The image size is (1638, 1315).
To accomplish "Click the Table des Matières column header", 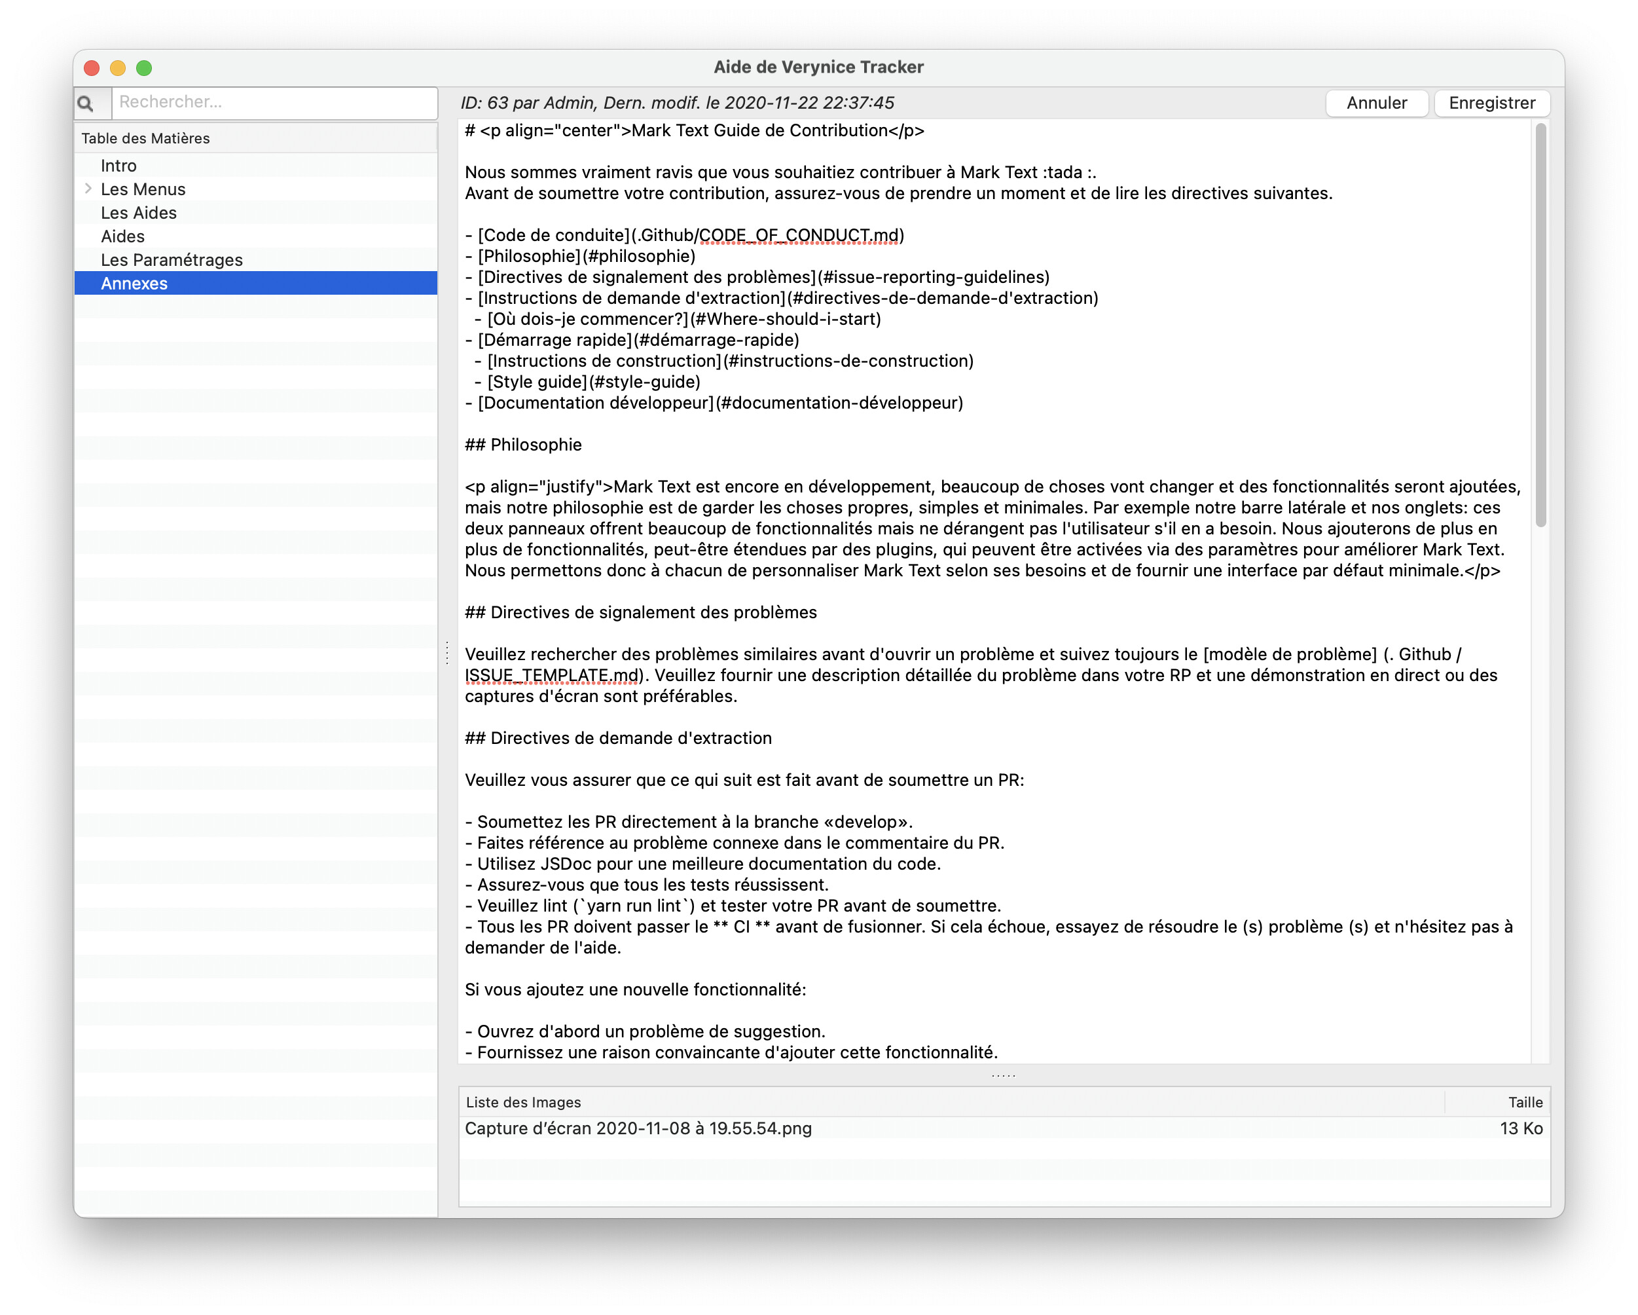I will (256, 138).
